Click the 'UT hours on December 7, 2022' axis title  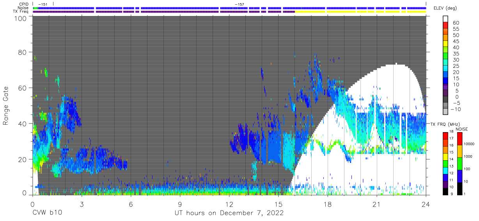click(x=229, y=213)
